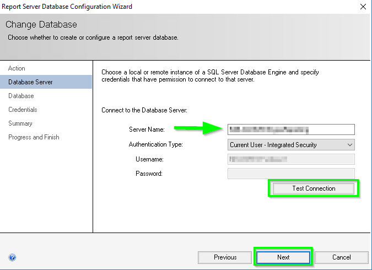The height and width of the screenshot is (270, 372).
Task: Click the Server Name text field
Action: click(291, 129)
